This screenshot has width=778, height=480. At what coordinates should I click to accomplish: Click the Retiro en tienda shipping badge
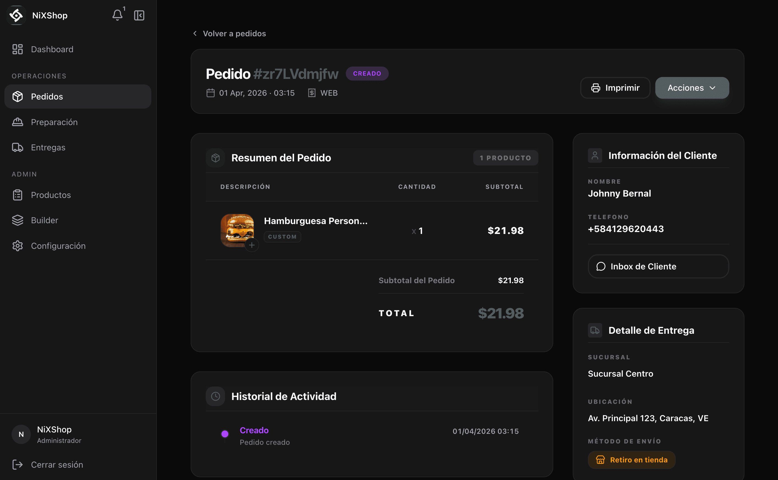[631, 460]
